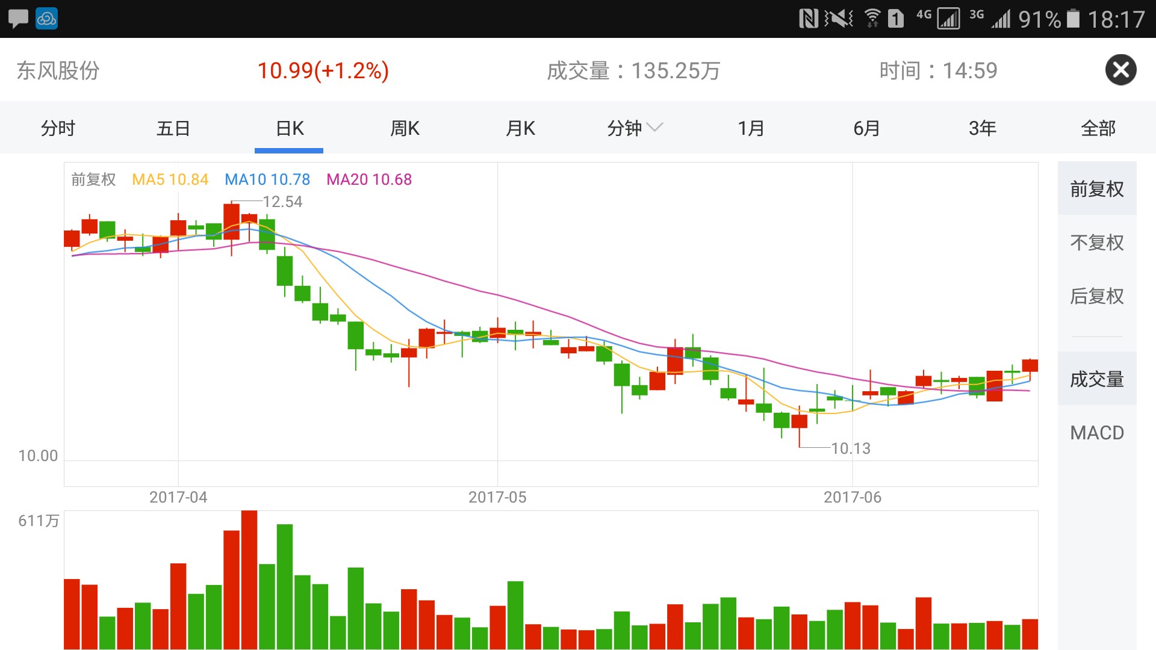Select the 1月 one-month range
This screenshot has height=650, width=1156.
pos(751,128)
